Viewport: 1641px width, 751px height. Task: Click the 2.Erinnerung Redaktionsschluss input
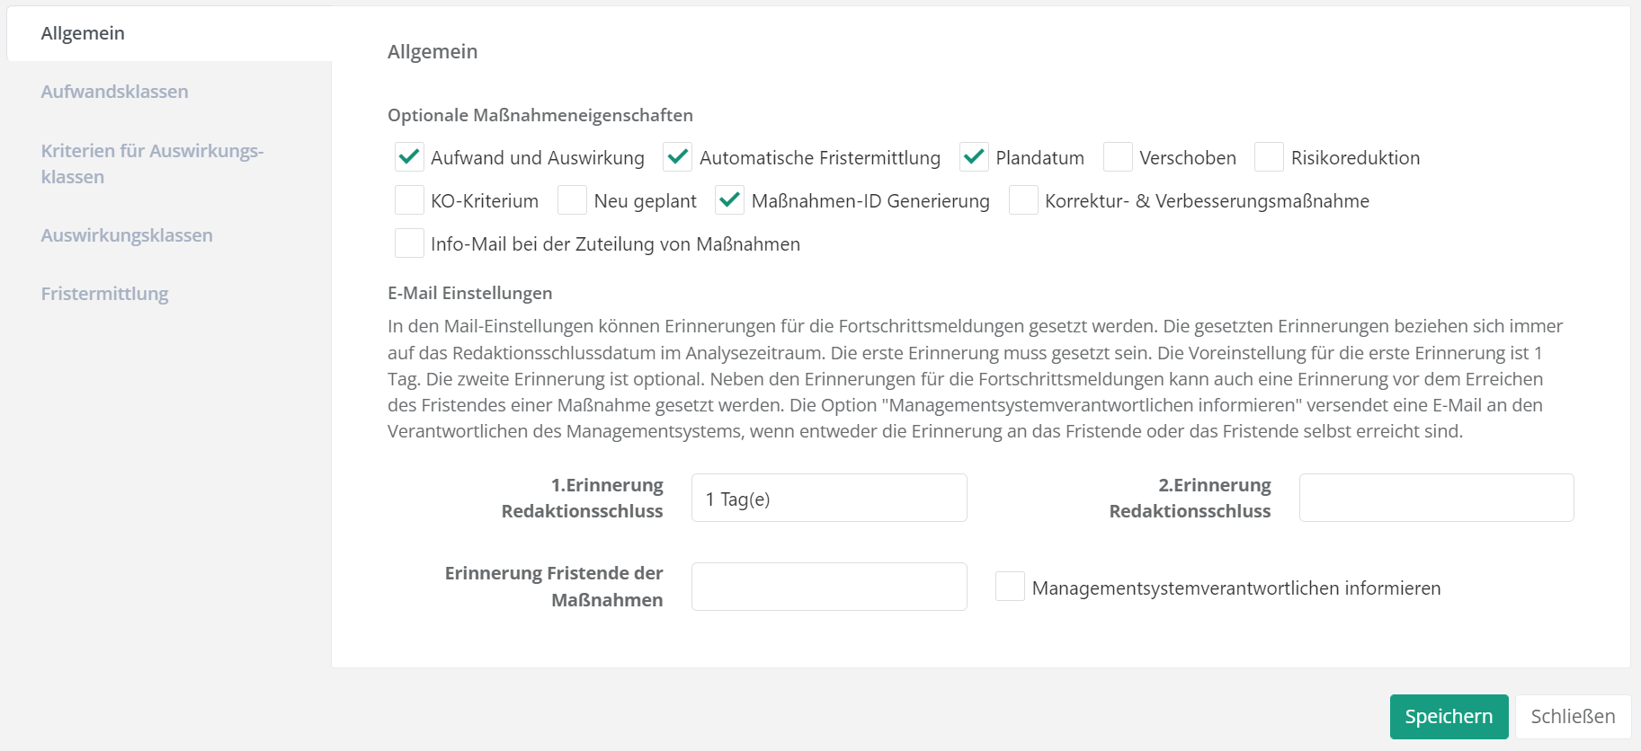click(x=1436, y=499)
